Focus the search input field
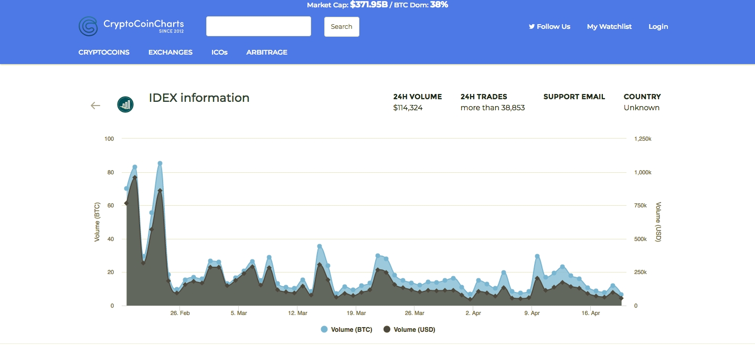This screenshot has width=755, height=346. [x=259, y=26]
